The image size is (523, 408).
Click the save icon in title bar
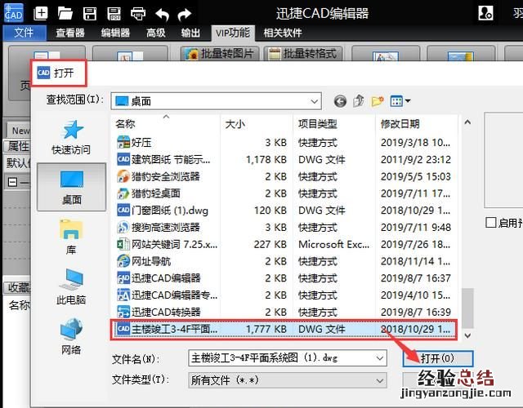click(90, 14)
